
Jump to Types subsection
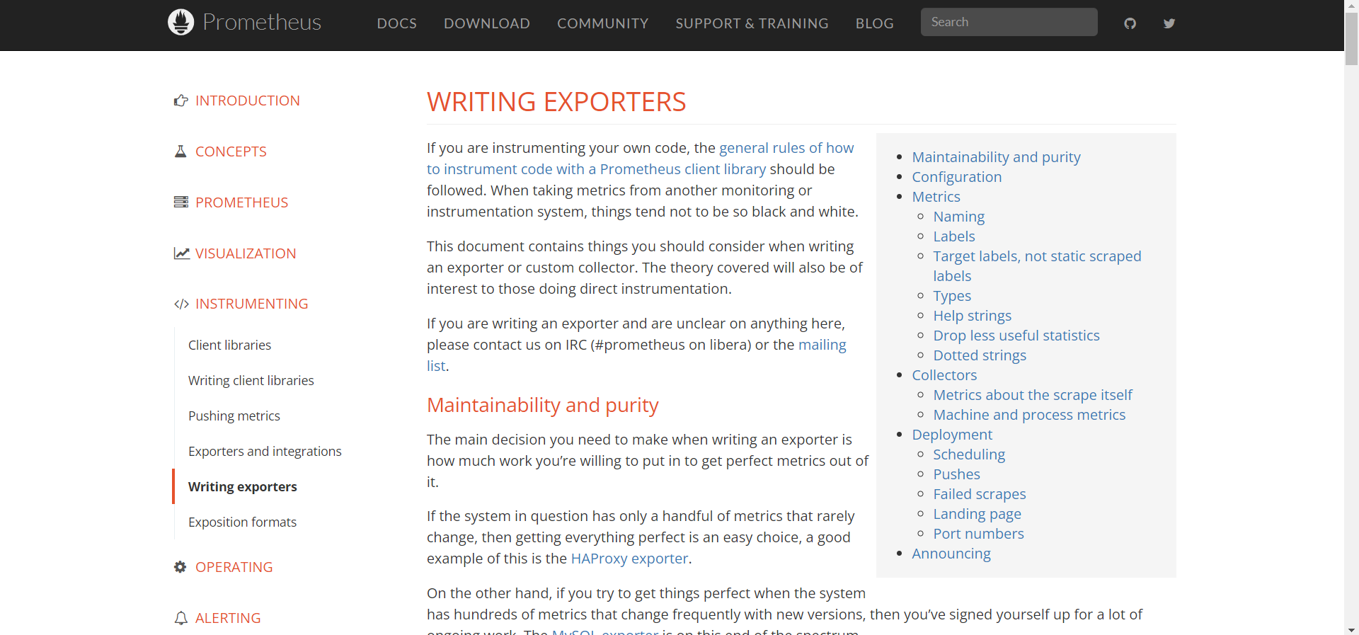tap(953, 296)
